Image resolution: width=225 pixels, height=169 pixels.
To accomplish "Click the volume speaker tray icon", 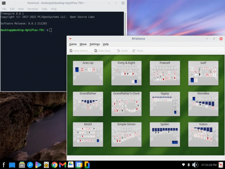I will tap(195, 165).
